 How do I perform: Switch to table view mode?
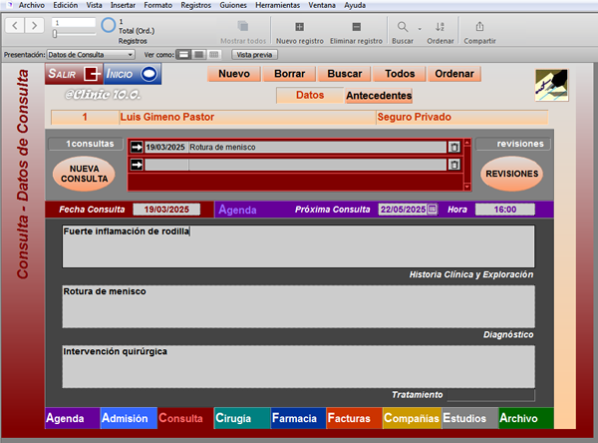click(x=214, y=55)
